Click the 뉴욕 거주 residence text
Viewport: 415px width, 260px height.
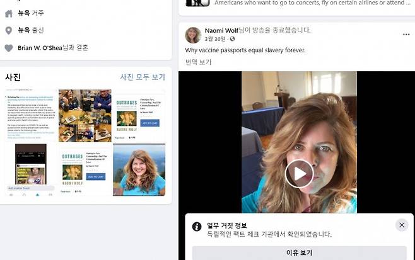coord(31,13)
